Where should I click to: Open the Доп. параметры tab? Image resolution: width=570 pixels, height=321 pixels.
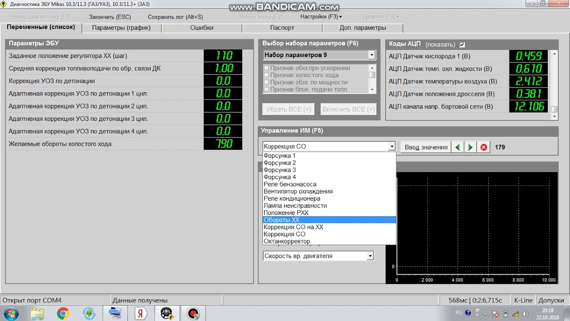tap(363, 28)
